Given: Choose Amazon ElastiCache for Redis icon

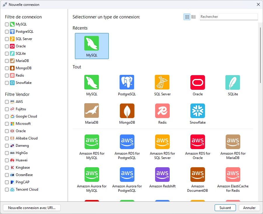Looking at the screenshot, I should point(233,175).
